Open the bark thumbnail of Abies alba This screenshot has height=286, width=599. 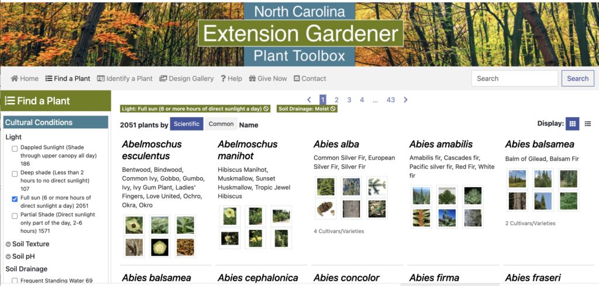click(352, 209)
